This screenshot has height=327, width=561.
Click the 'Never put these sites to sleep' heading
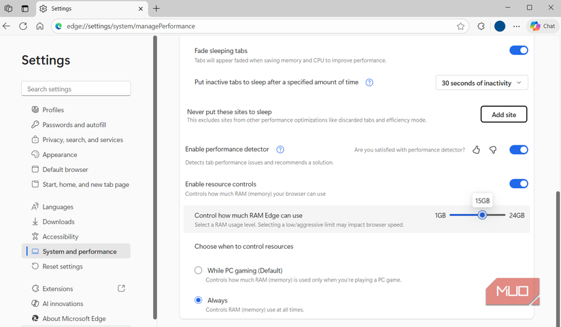229,112
